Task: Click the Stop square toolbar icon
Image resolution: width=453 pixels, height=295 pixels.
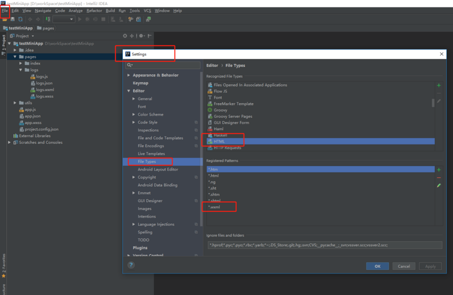Action: (103, 19)
